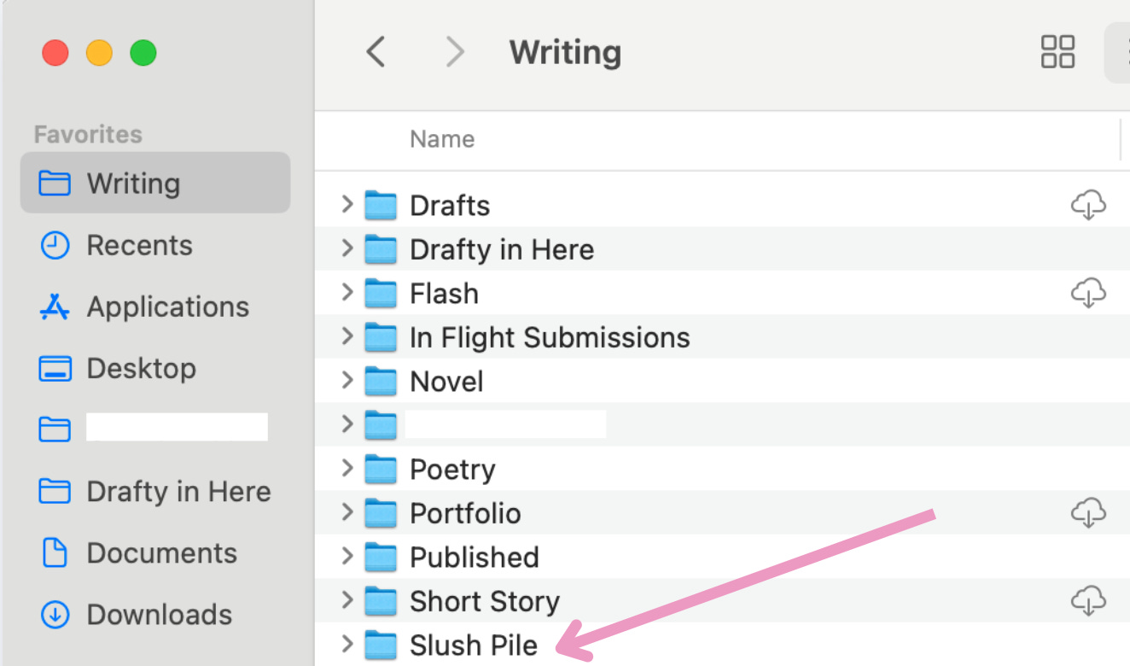This screenshot has width=1130, height=666.
Task: Click the Drafty in Here list folder icon
Action: 381,249
